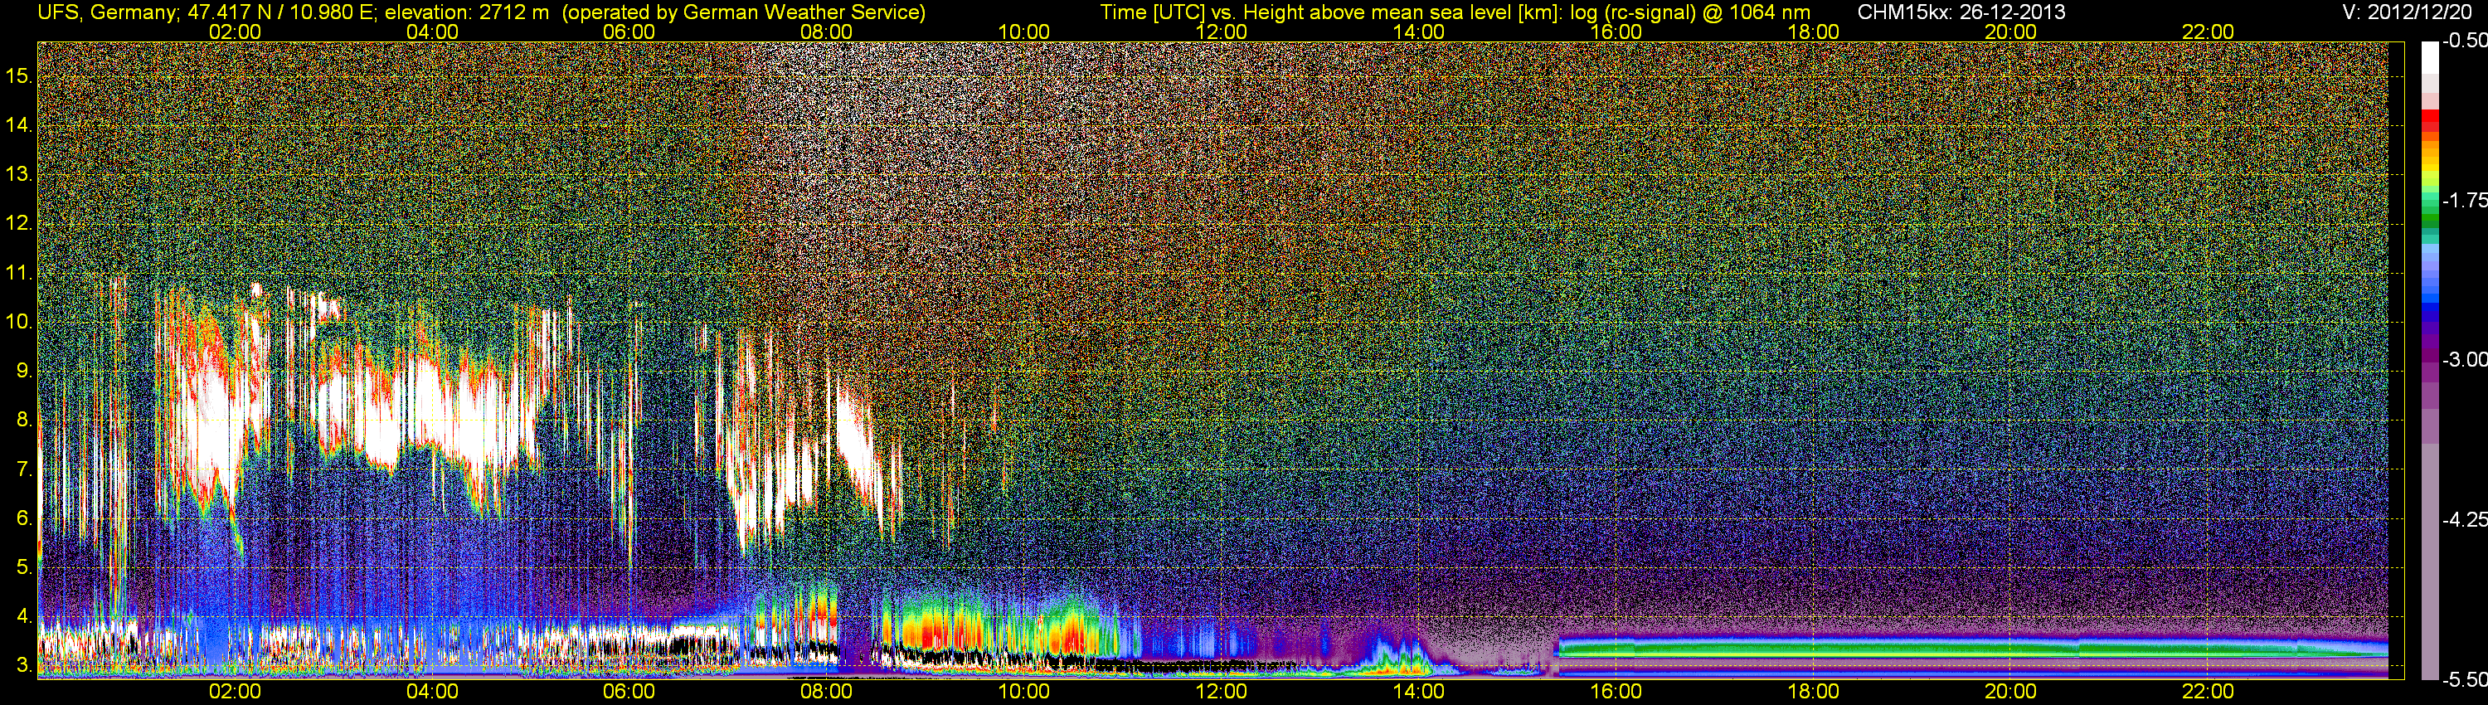Click the 16:00 label on the top time axis
Image resolution: width=2488 pixels, height=705 pixels.
[1616, 32]
